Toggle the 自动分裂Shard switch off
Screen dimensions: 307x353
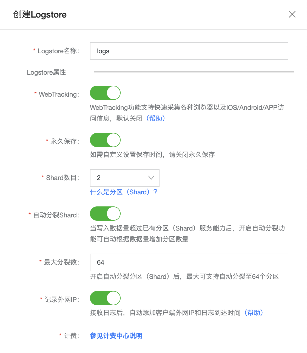point(105,214)
